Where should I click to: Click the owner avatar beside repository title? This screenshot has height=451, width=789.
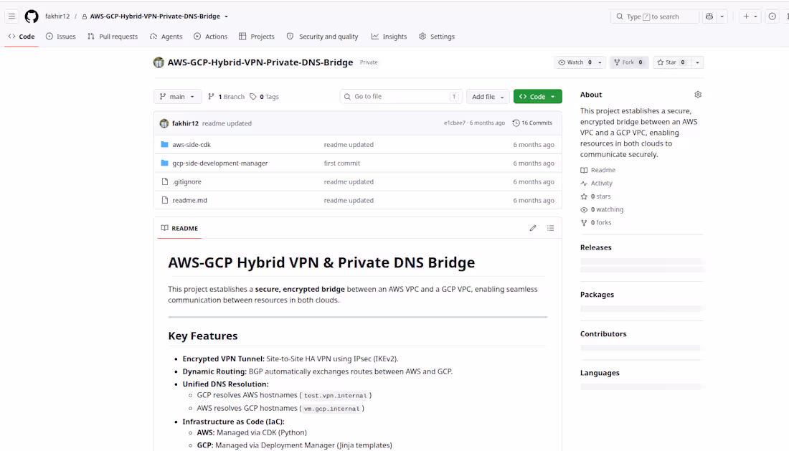pos(159,62)
